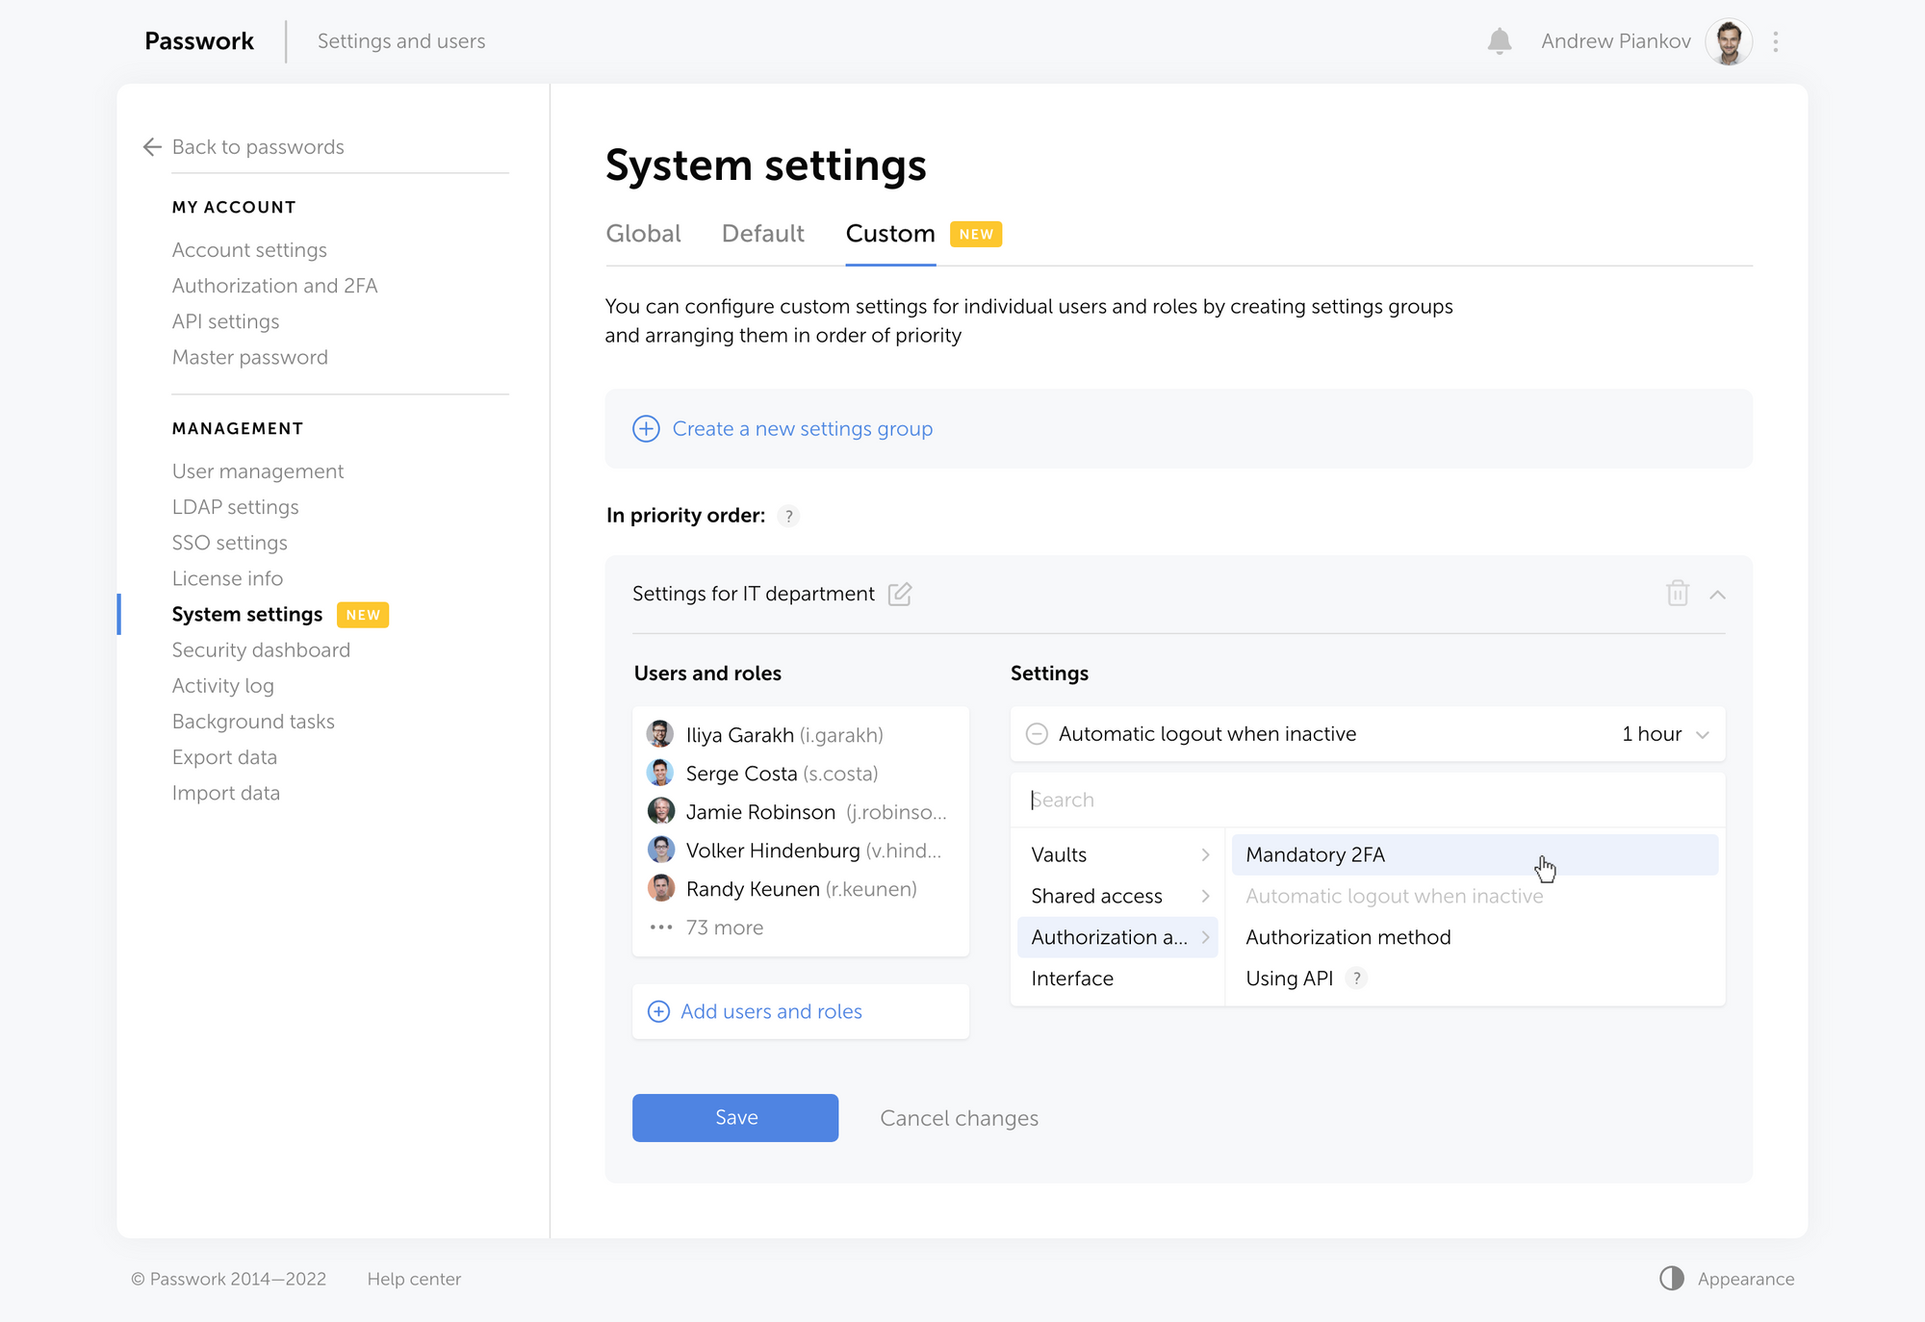
Task: Delete the IT department settings group via trash icon
Action: tap(1678, 594)
